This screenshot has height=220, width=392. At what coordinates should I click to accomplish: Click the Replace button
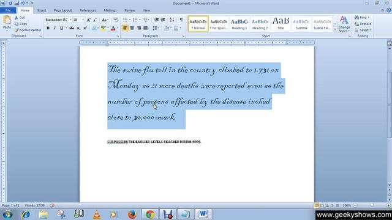(363, 24)
